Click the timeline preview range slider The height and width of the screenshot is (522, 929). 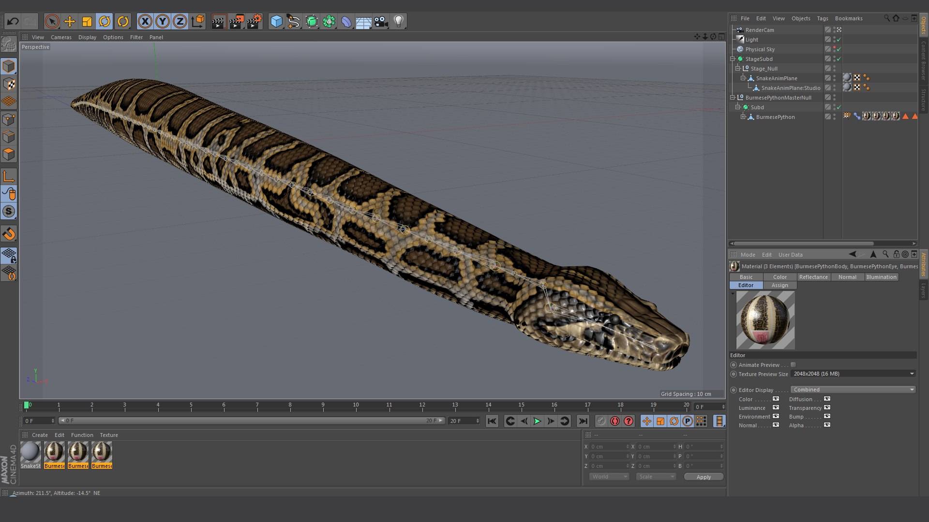click(x=251, y=420)
